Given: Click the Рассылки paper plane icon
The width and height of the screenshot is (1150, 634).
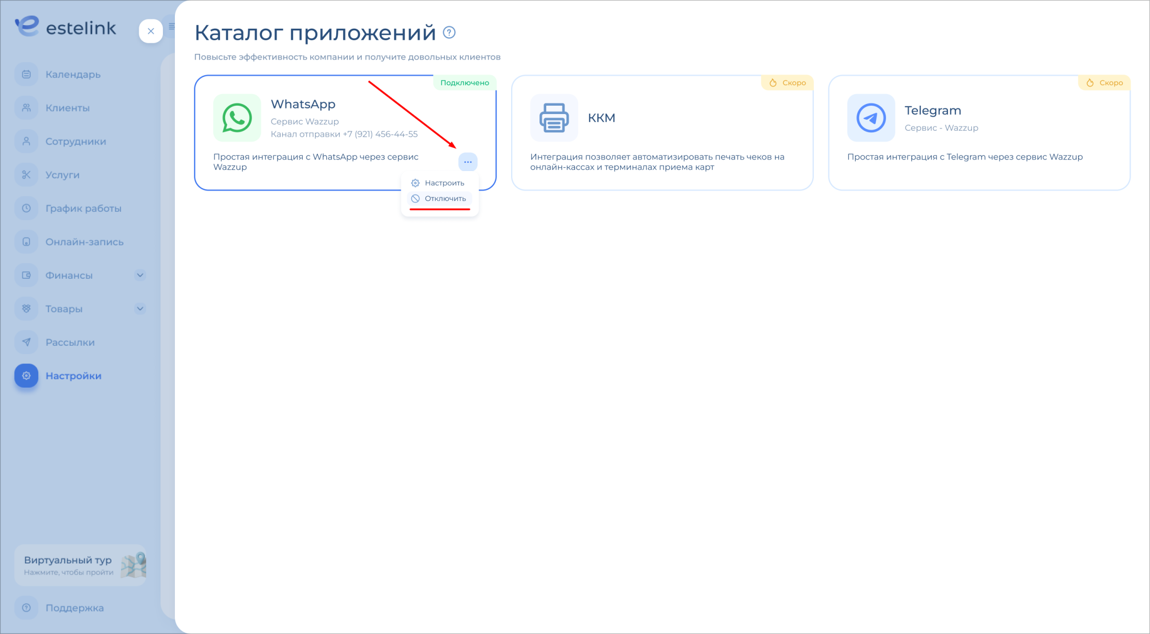Looking at the screenshot, I should (x=26, y=342).
